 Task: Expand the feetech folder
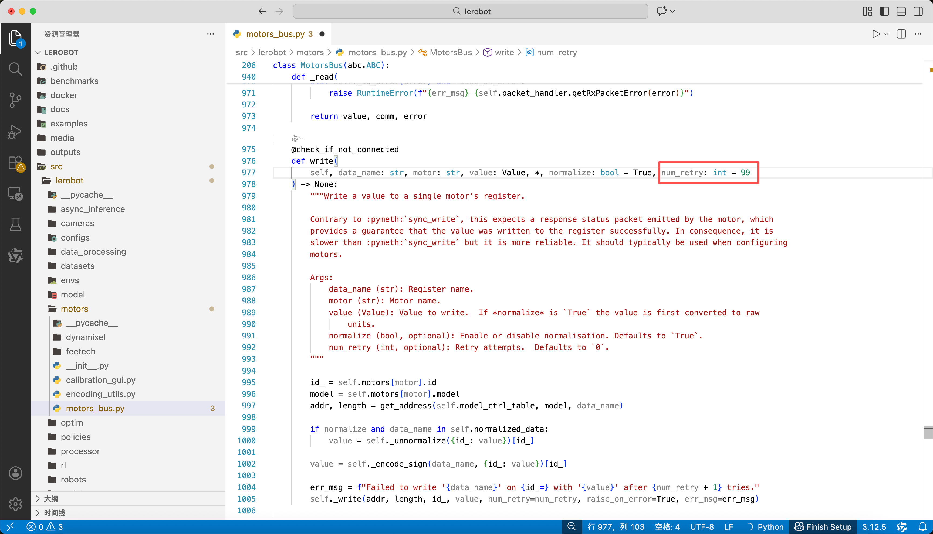pyautogui.click(x=129, y=351)
